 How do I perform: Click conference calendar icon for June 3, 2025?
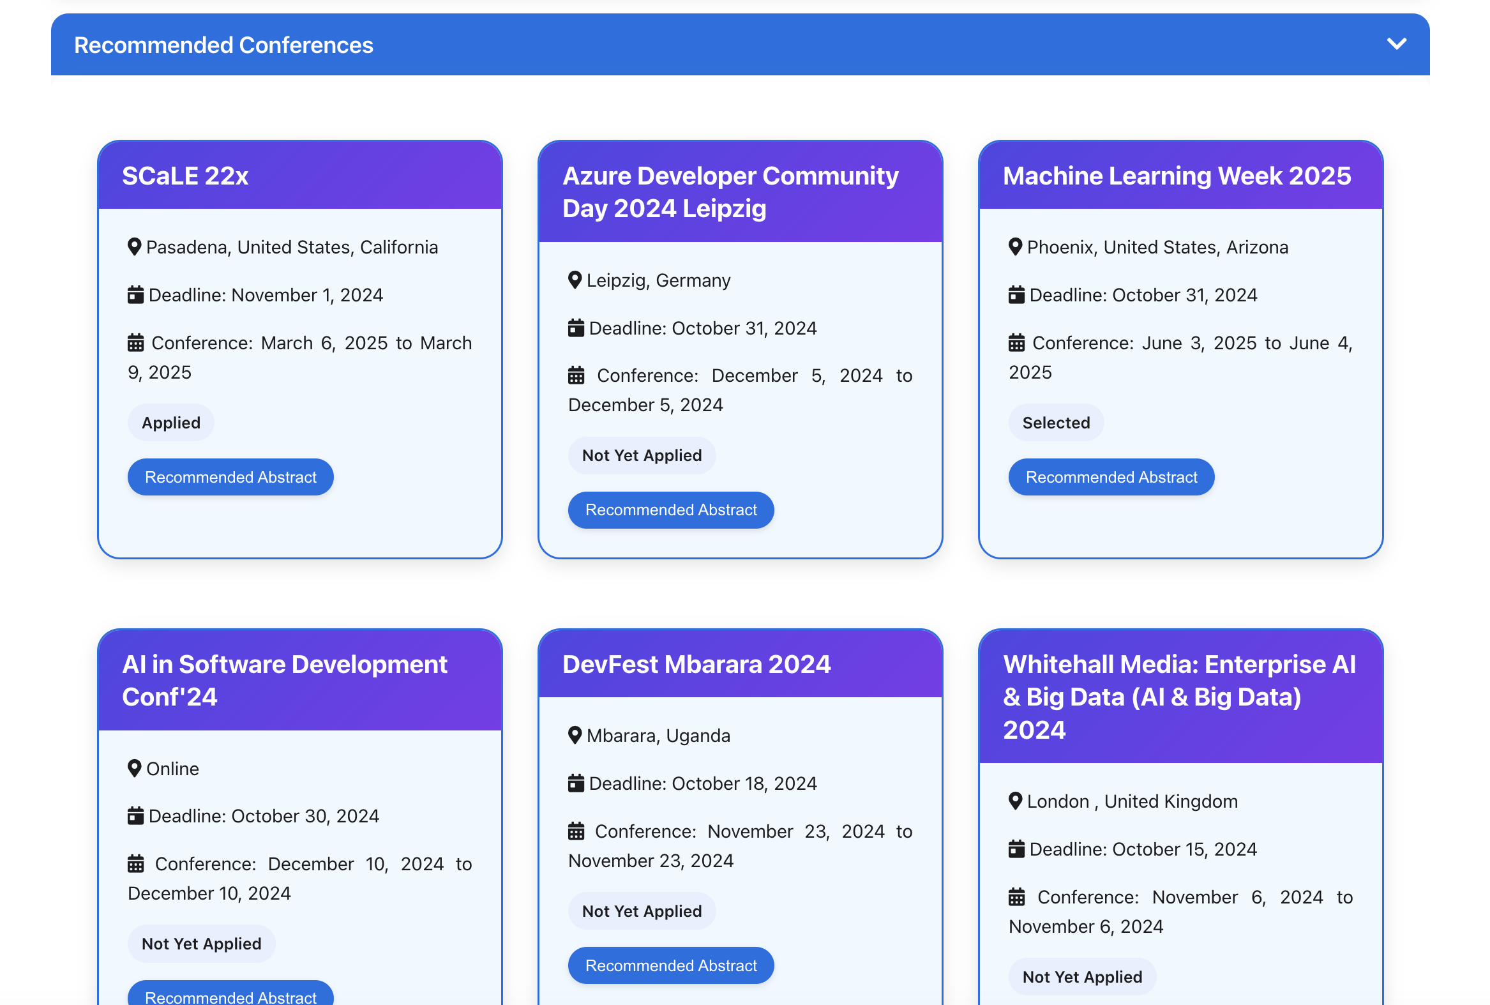pyautogui.click(x=1016, y=343)
